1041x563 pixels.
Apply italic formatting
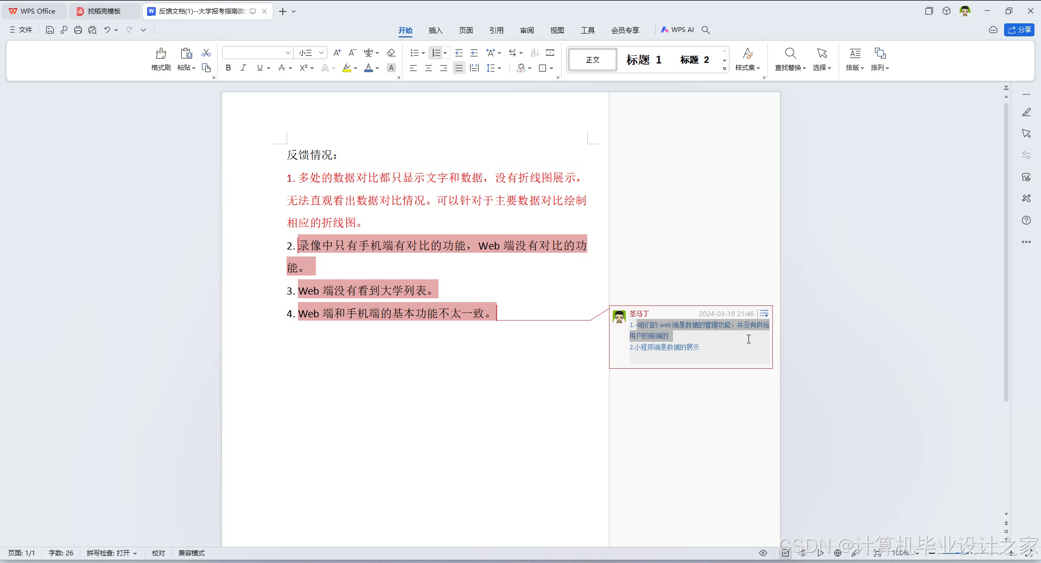[243, 68]
